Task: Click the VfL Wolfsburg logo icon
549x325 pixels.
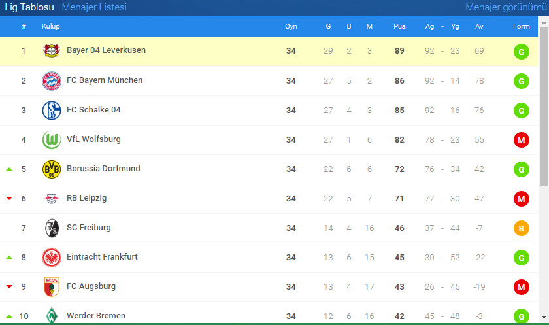Action: [x=51, y=140]
